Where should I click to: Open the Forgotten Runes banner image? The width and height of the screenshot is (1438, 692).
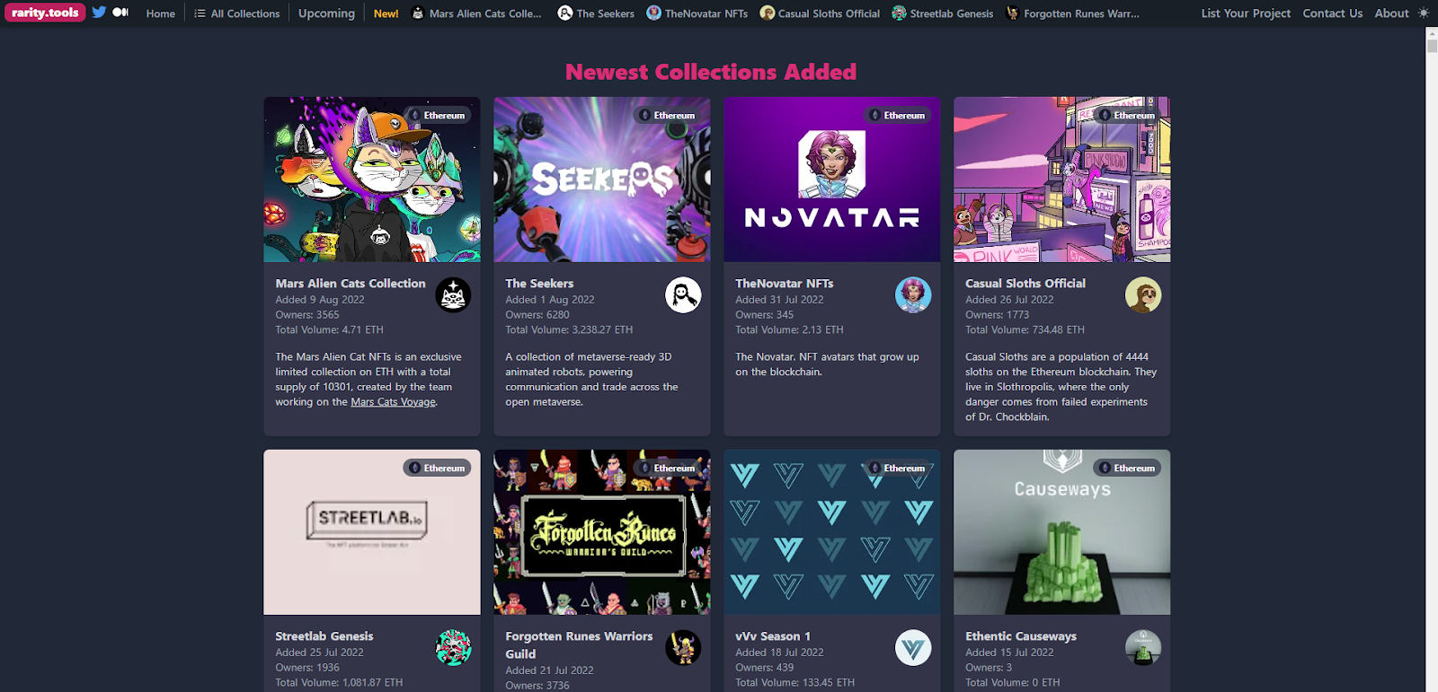(x=602, y=532)
